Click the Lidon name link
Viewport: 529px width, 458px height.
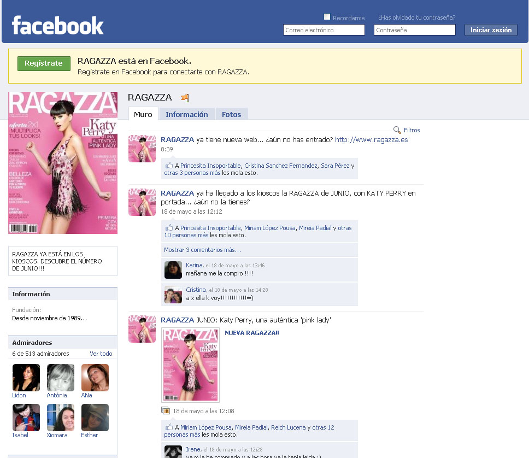tap(19, 395)
